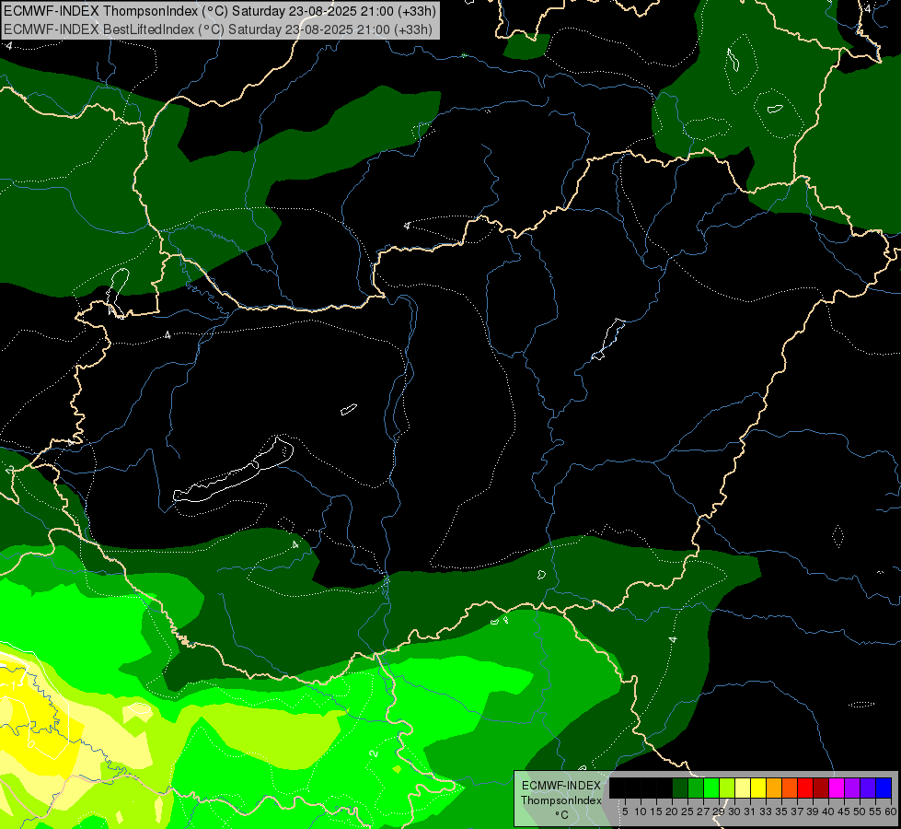Click the legend tick value '35'
This screenshot has width=901, height=829.
click(782, 811)
